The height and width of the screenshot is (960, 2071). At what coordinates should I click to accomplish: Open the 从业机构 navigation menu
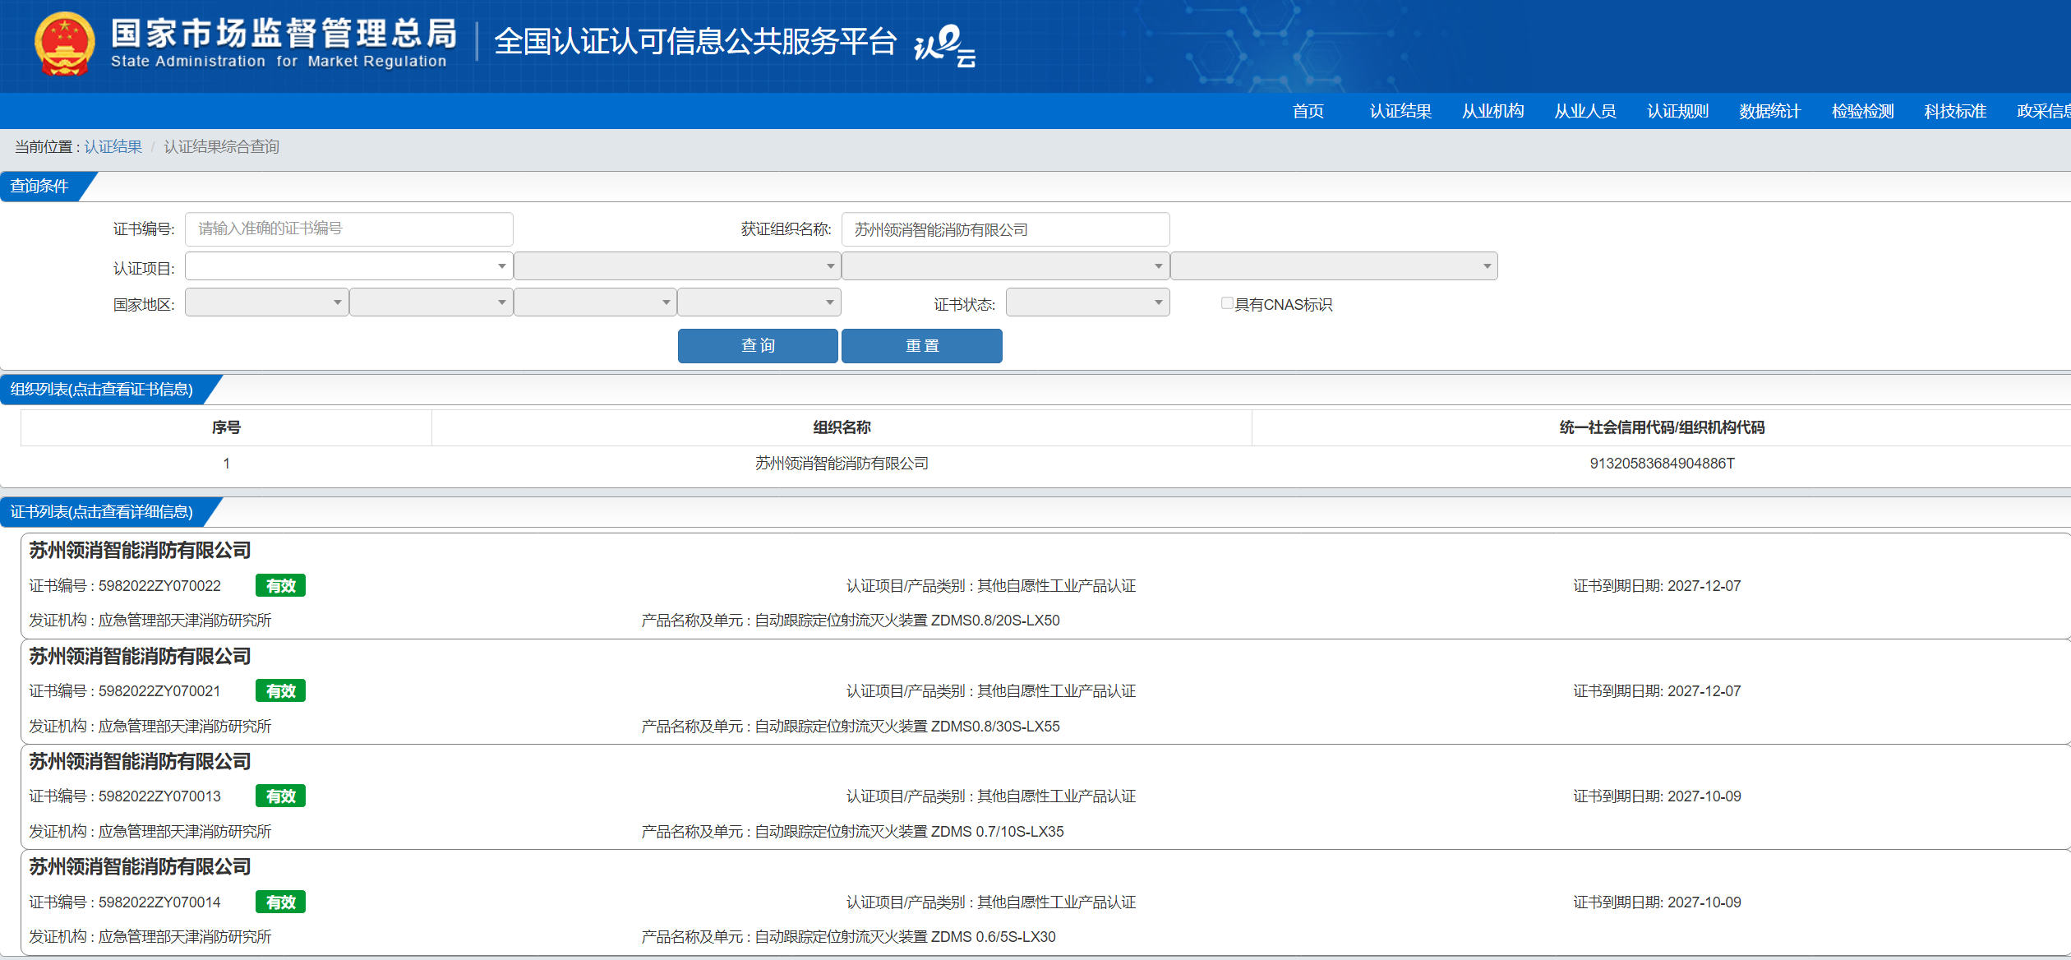click(x=1492, y=111)
